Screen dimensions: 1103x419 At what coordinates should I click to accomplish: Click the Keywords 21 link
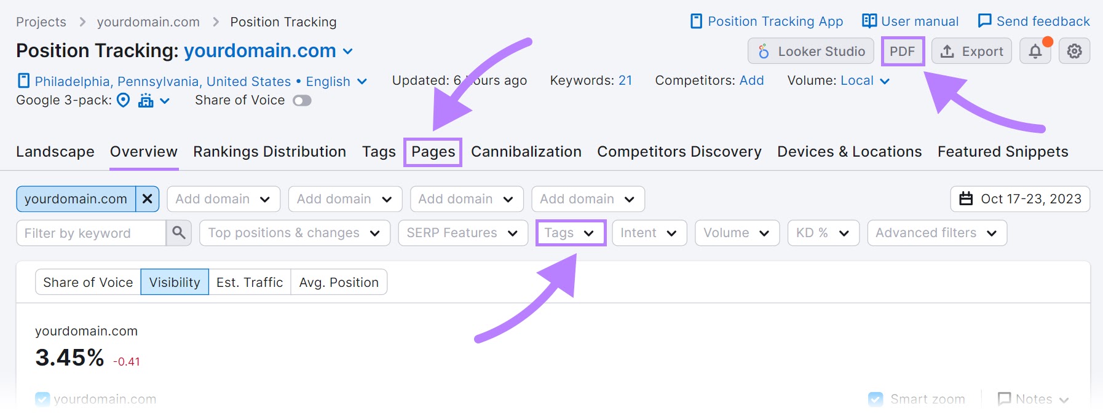pyautogui.click(x=625, y=80)
